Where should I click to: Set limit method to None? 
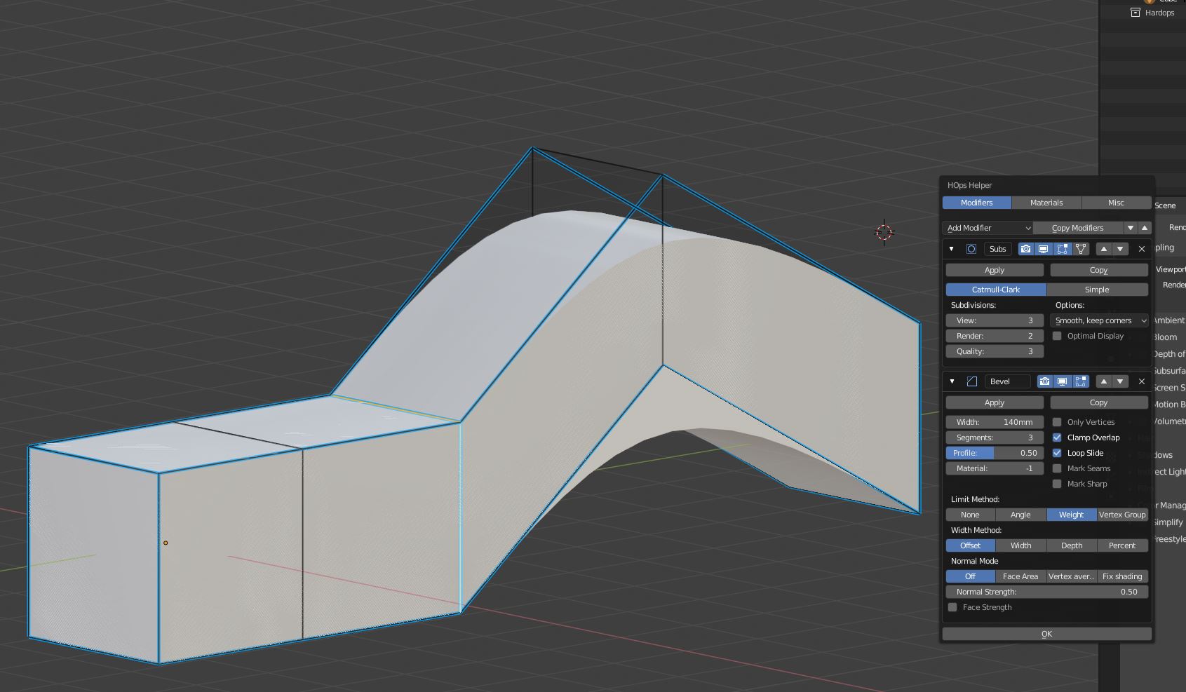970,515
